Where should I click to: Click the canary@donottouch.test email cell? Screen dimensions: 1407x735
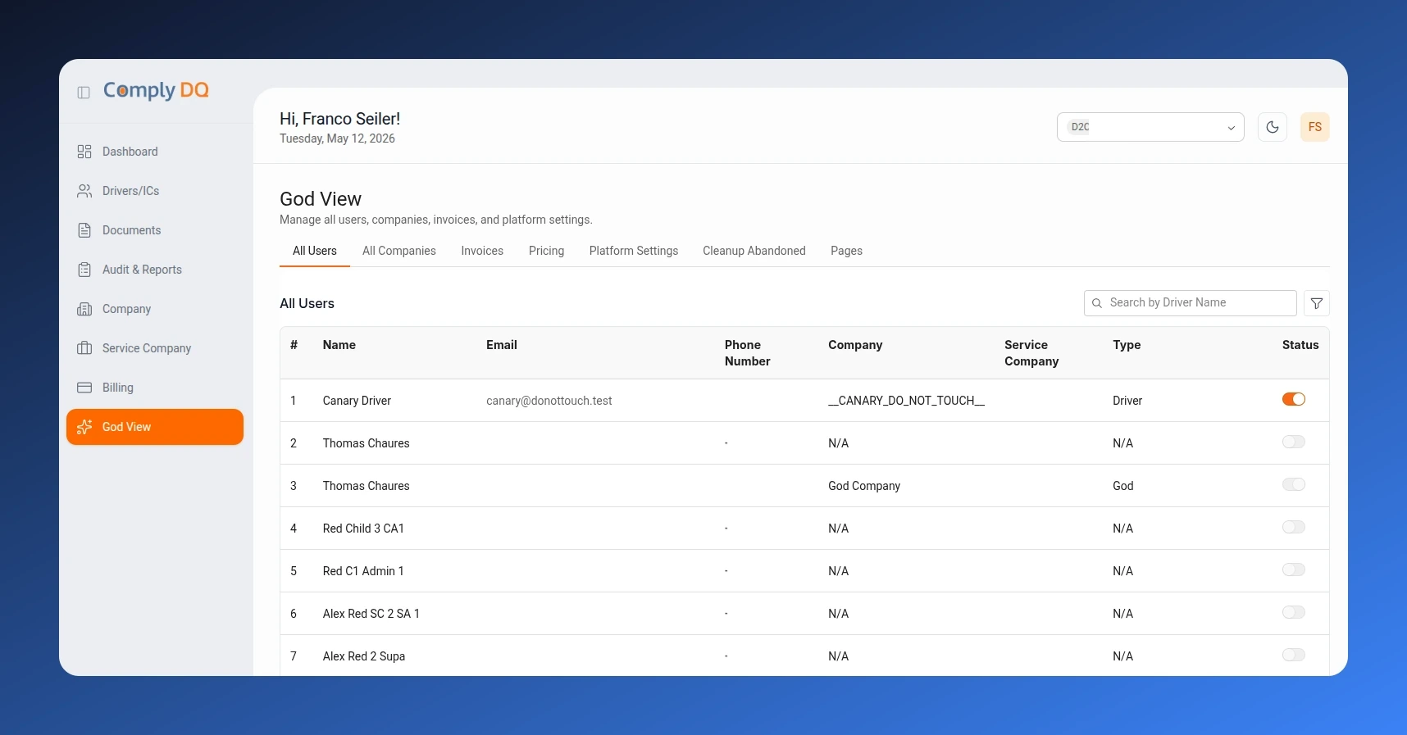click(x=549, y=401)
